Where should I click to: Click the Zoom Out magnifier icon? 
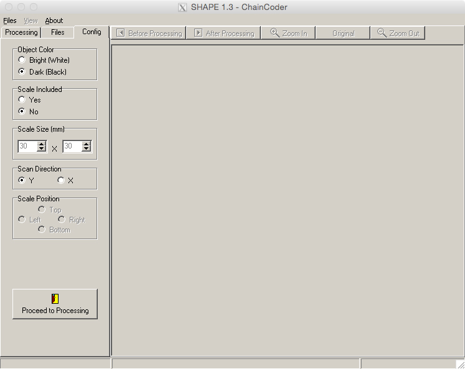(x=382, y=33)
